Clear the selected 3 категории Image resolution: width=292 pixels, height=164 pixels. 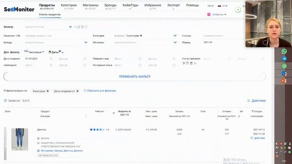141,36
